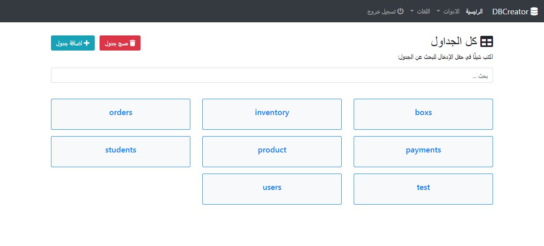The image size is (544, 246).
Task: Open the payments table card
Action: pos(423,151)
